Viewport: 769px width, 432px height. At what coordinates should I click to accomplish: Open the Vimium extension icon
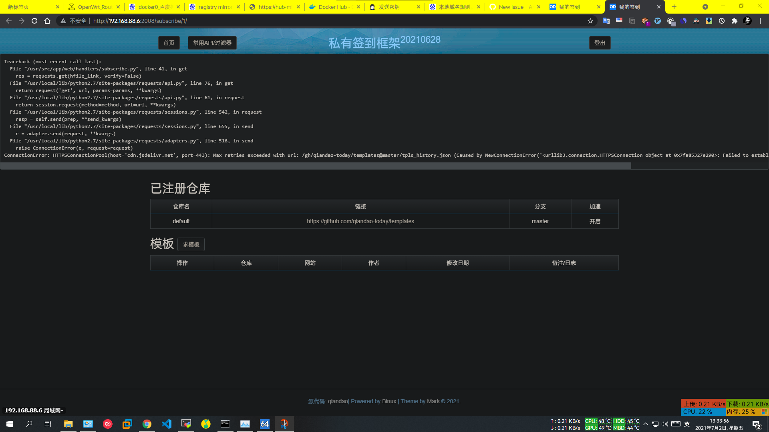coord(658,21)
